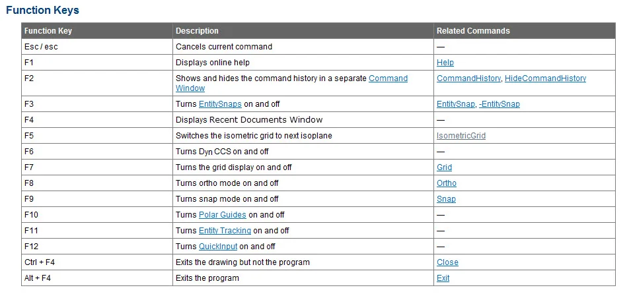The width and height of the screenshot is (629, 296).
Task: Open the -EntitySnap command link
Action: coord(501,104)
